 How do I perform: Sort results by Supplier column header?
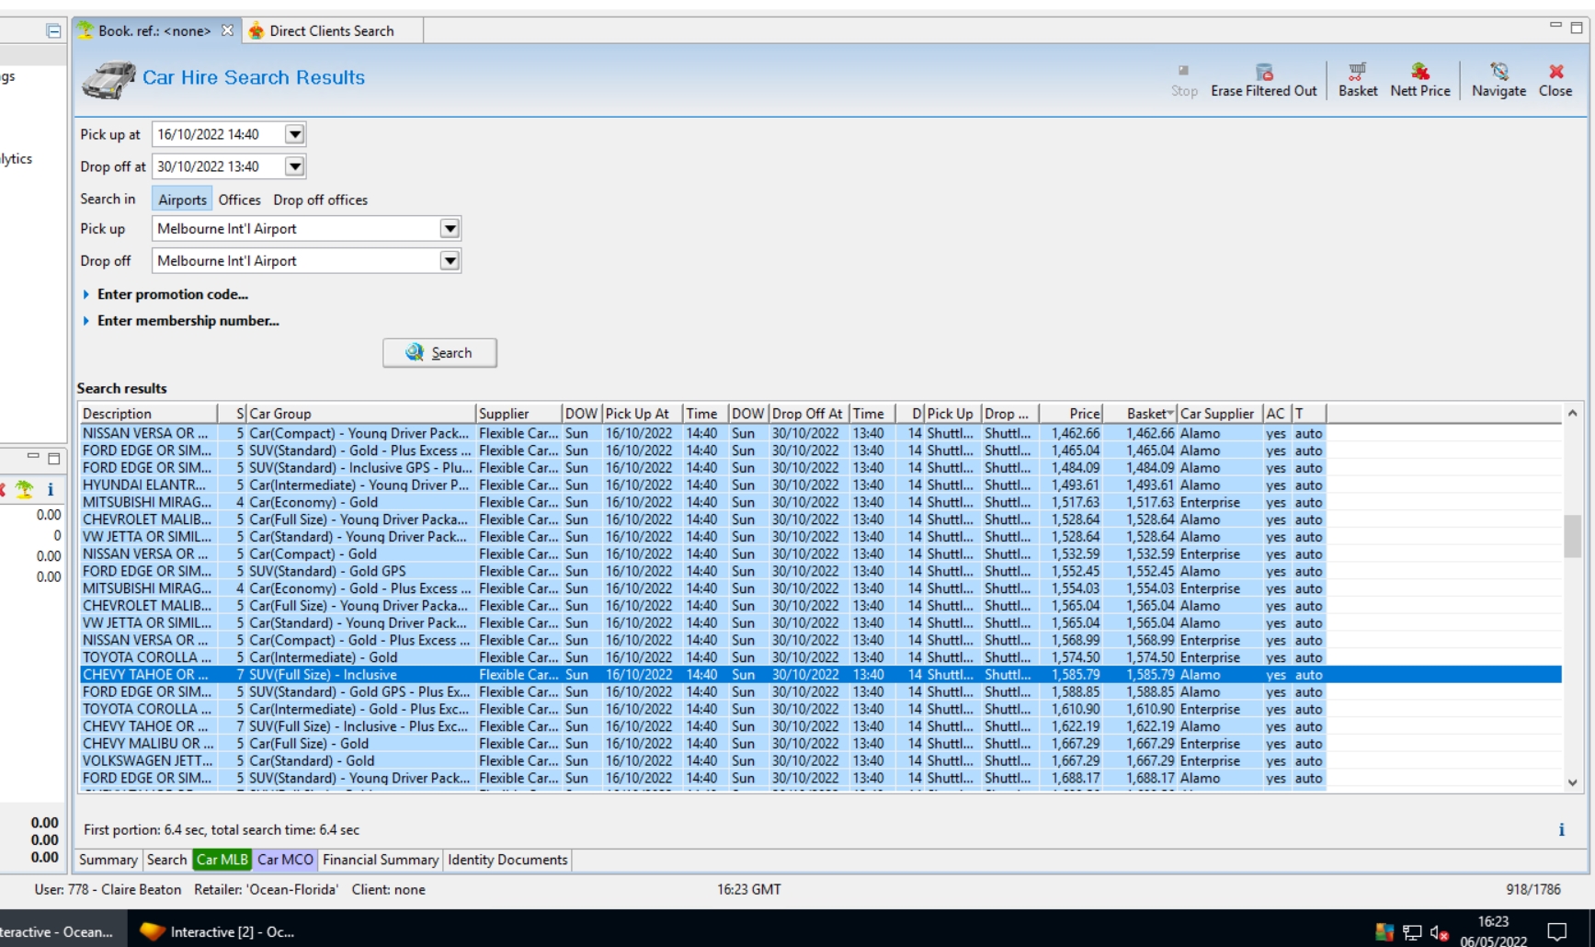pos(518,414)
